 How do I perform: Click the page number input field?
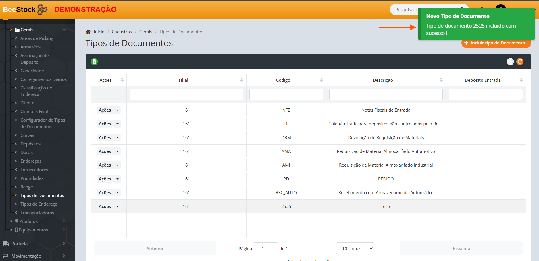tap(265, 248)
